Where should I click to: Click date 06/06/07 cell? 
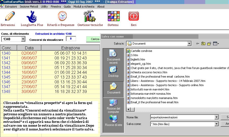click(29, 58)
